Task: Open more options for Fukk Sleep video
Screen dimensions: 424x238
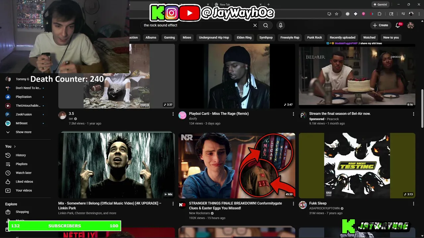Action: coord(413,204)
